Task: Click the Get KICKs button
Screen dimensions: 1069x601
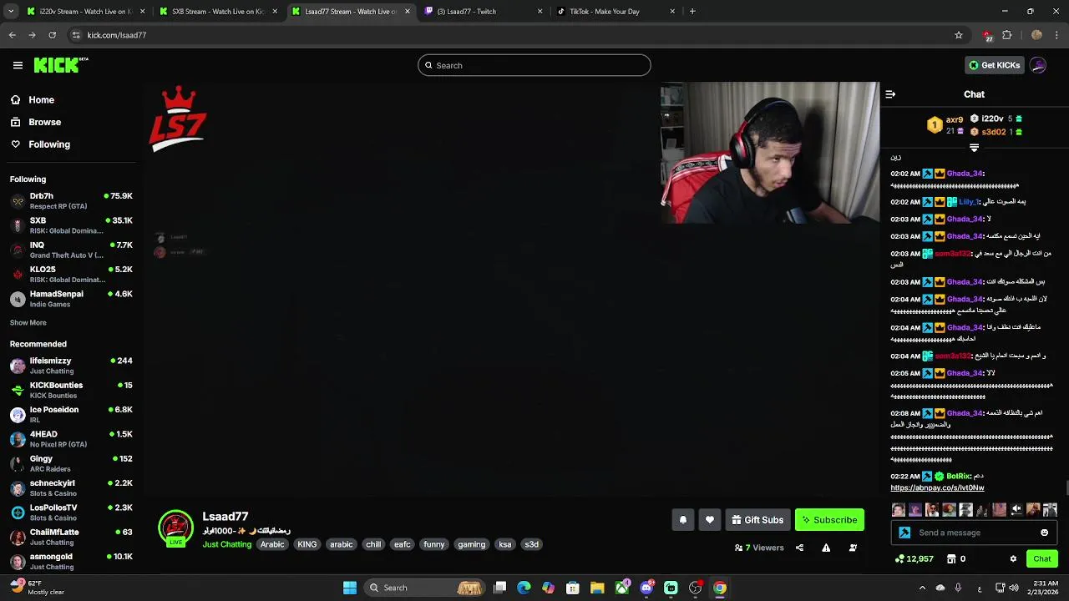Action: coord(994,65)
